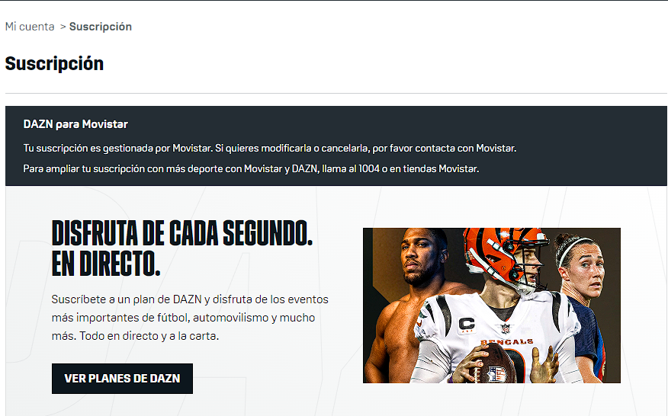The height and width of the screenshot is (416, 668).
Task: Click the NFL football held by quarterback
Action: click(x=496, y=366)
